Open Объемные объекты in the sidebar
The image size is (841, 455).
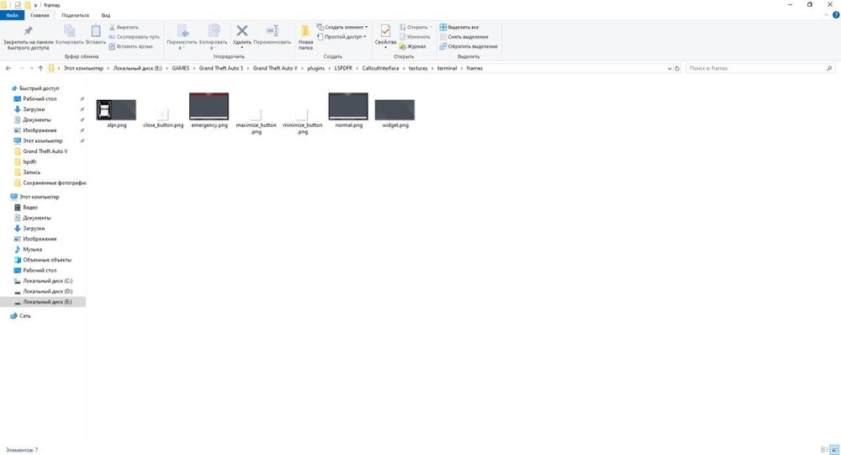46,260
